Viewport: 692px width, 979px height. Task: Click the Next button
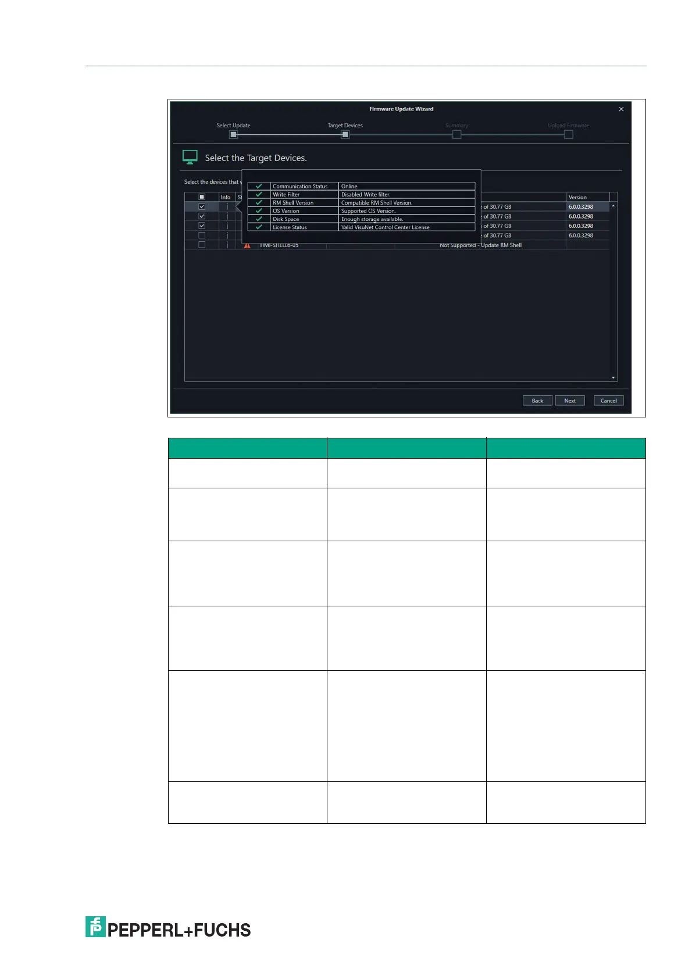(570, 401)
